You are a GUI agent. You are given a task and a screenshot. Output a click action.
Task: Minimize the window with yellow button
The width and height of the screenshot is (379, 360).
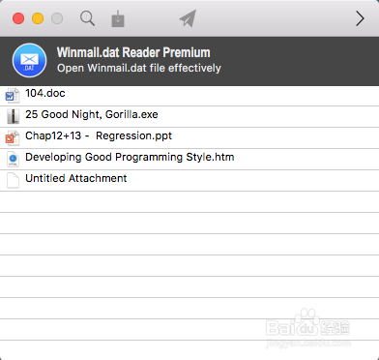[x=38, y=18]
